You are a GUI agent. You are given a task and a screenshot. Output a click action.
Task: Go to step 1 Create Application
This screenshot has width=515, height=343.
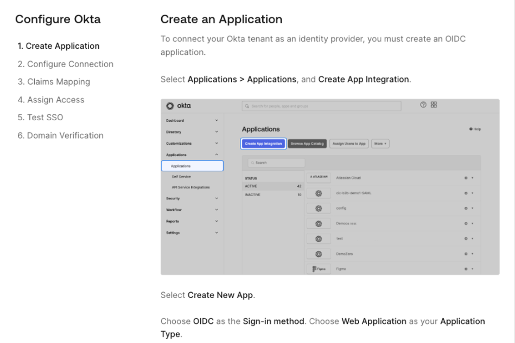(59, 46)
